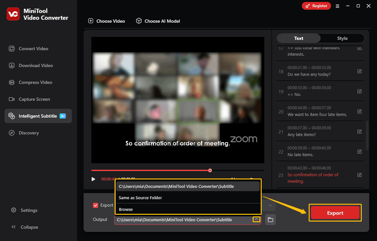Edit subtitle 23 using its pencil icon
Viewport: 377px width, 241px height.
coord(360,175)
